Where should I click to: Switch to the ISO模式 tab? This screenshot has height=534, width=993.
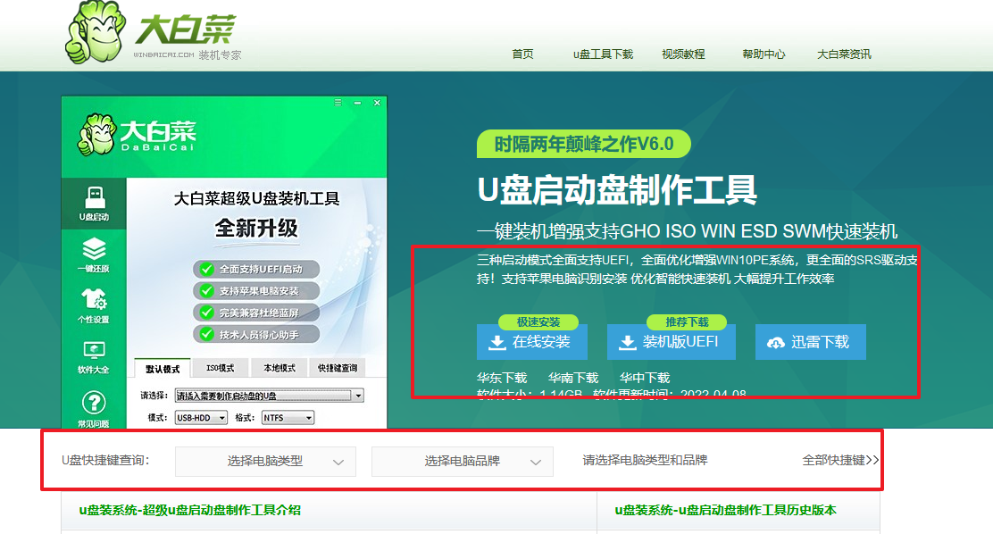tap(220, 367)
